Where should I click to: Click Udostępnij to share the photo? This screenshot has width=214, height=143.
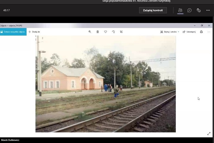pos(189,32)
